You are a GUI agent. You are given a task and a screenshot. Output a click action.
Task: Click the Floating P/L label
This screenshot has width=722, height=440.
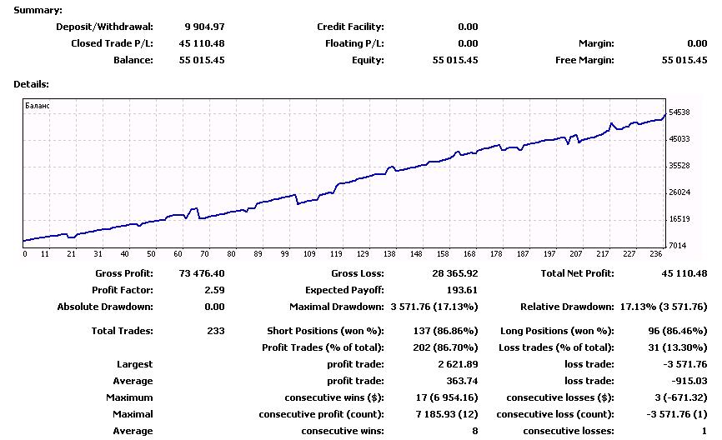354,43
